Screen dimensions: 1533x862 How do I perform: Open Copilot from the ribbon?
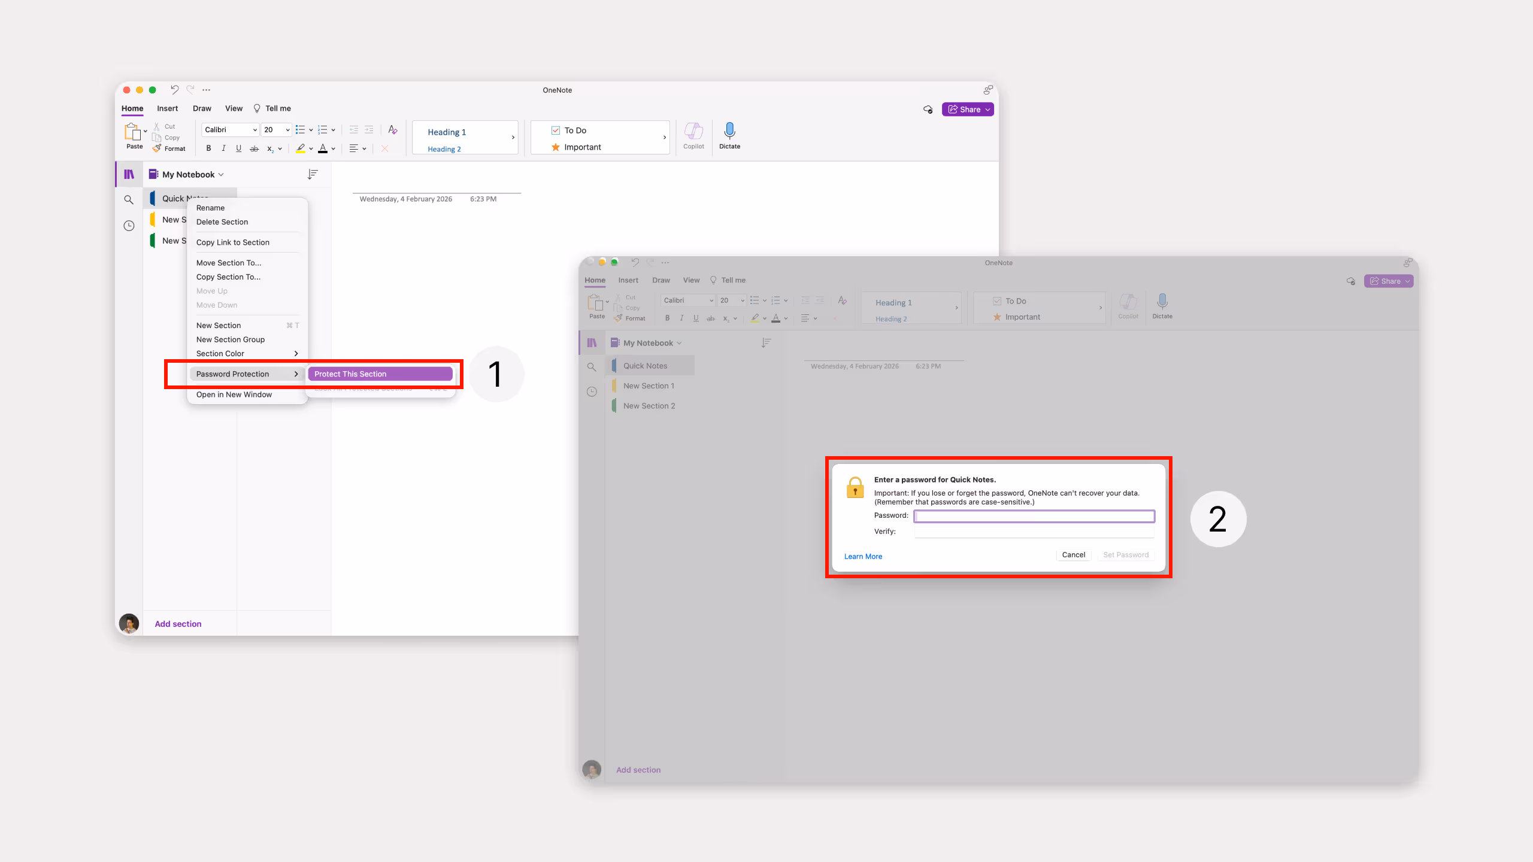point(693,135)
